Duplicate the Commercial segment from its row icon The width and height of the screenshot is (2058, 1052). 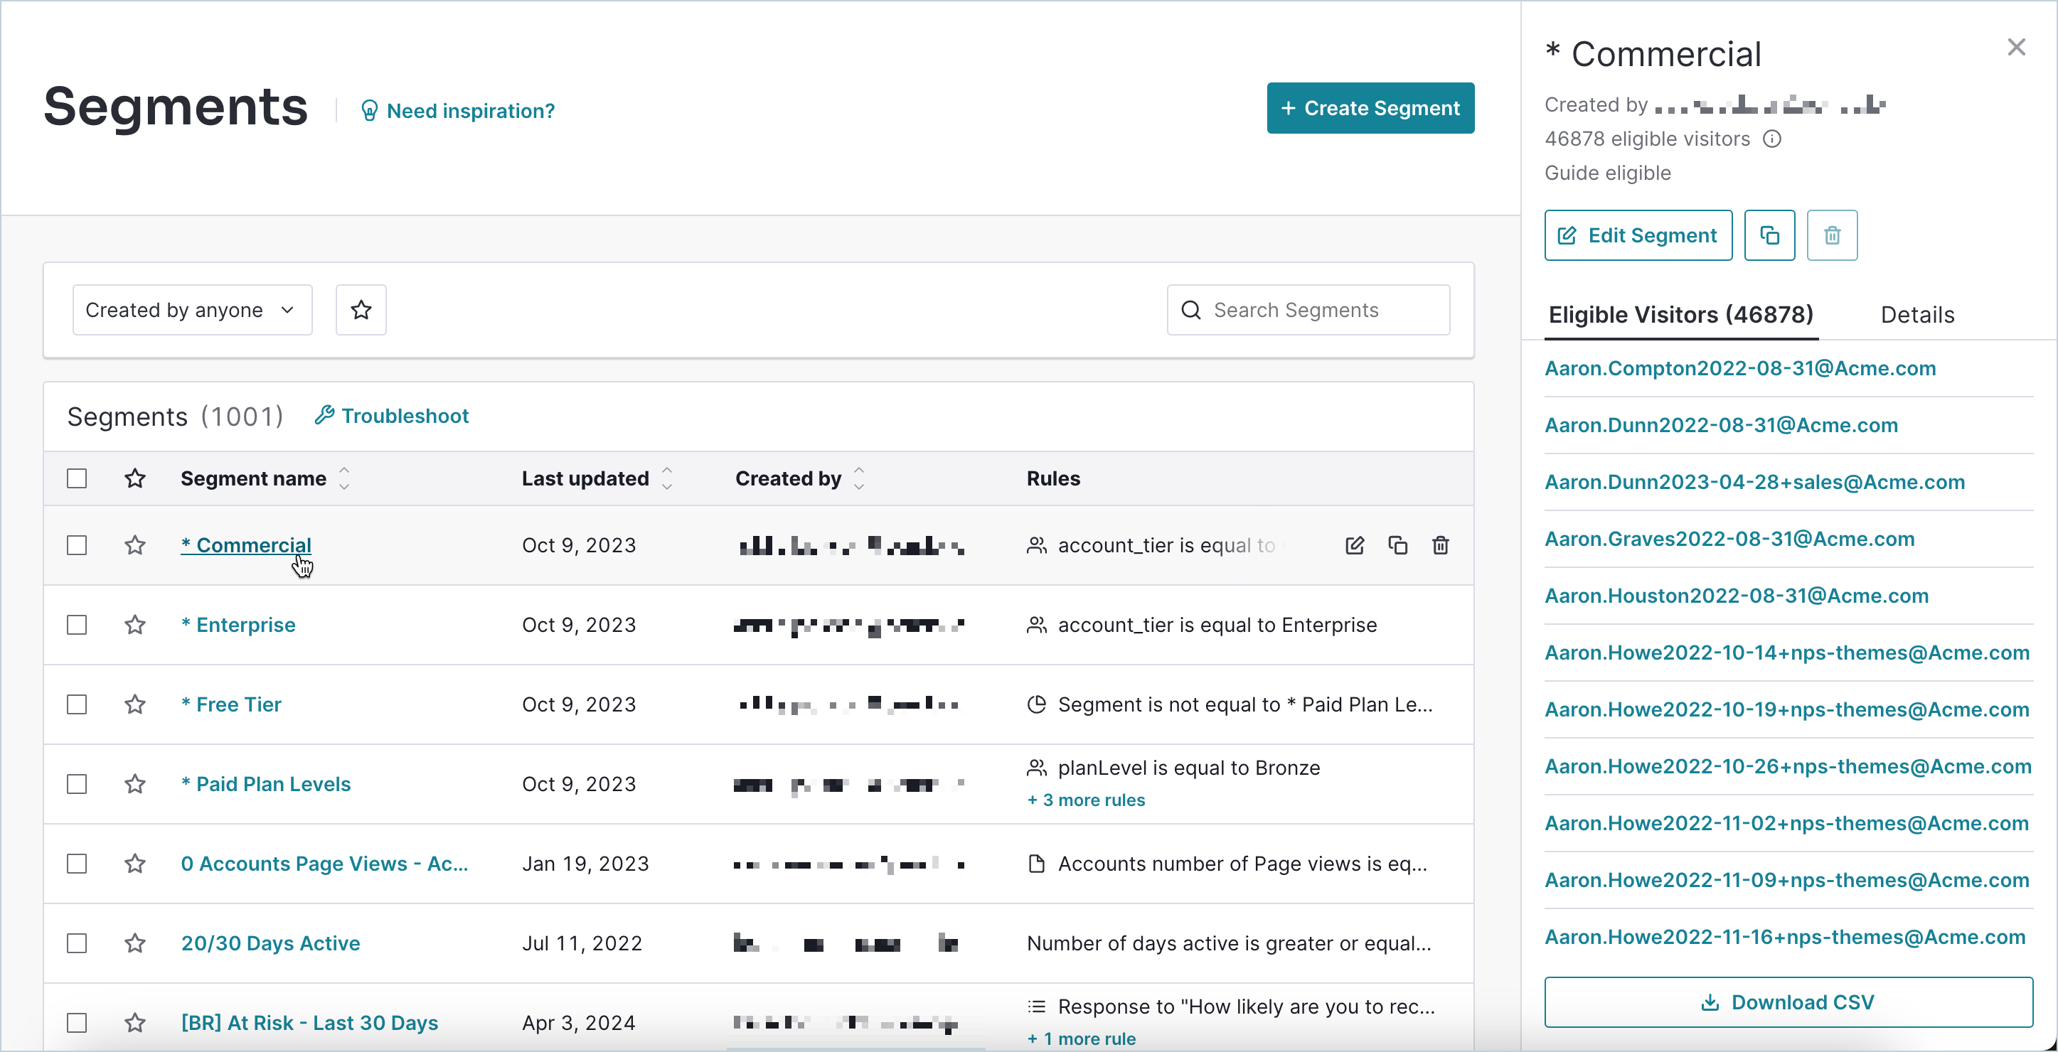pyautogui.click(x=1397, y=546)
